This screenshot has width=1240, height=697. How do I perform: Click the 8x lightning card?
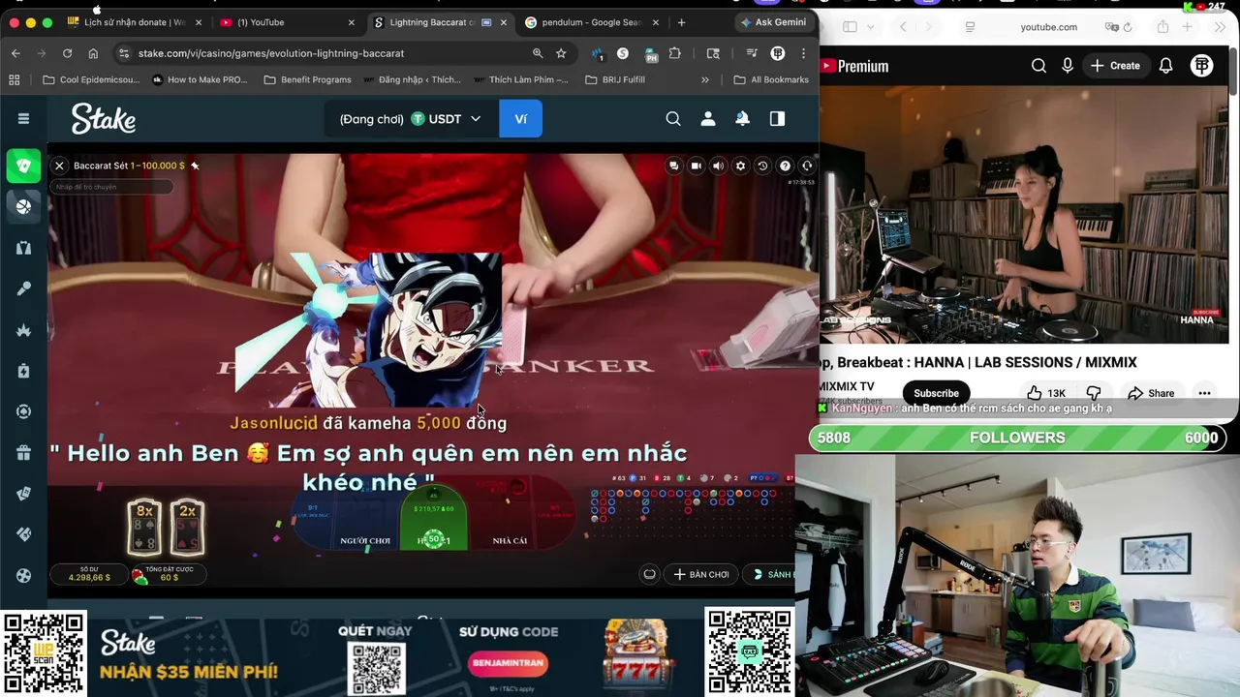tap(144, 527)
